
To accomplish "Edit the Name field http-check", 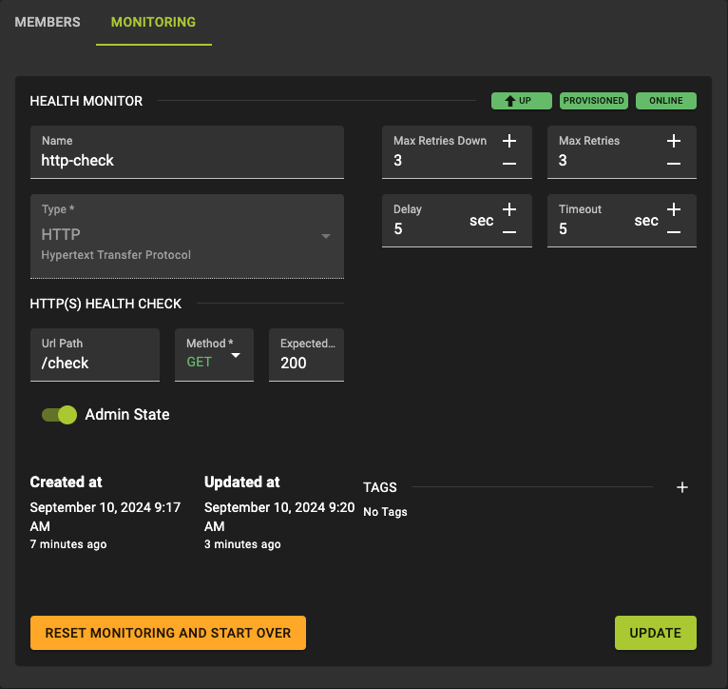I will tap(187, 152).
